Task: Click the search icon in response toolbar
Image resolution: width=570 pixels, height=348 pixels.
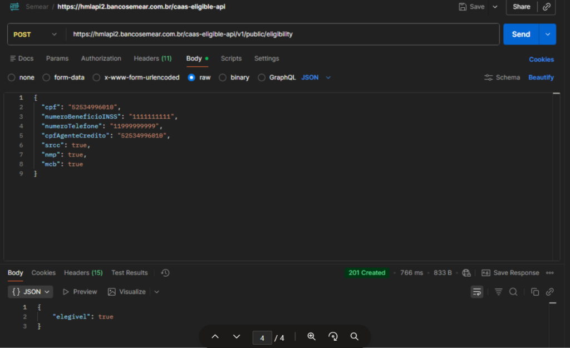Action: [x=514, y=292]
